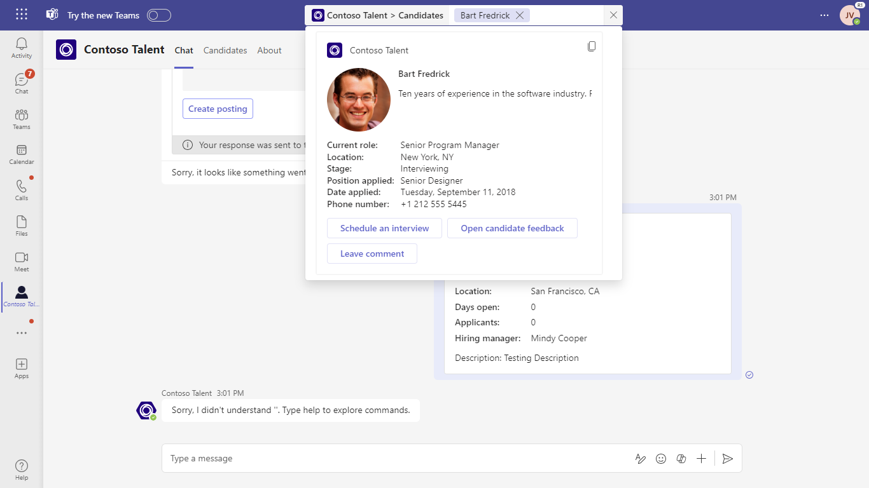Click the Interviewing stage value

[x=424, y=168]
